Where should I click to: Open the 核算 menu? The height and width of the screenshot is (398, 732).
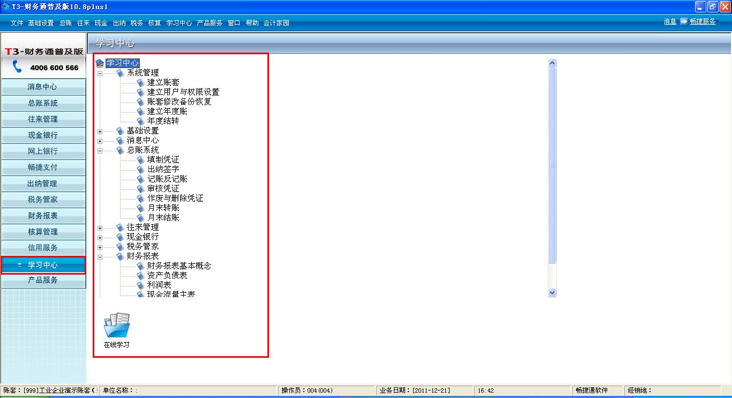pos(154,23)
